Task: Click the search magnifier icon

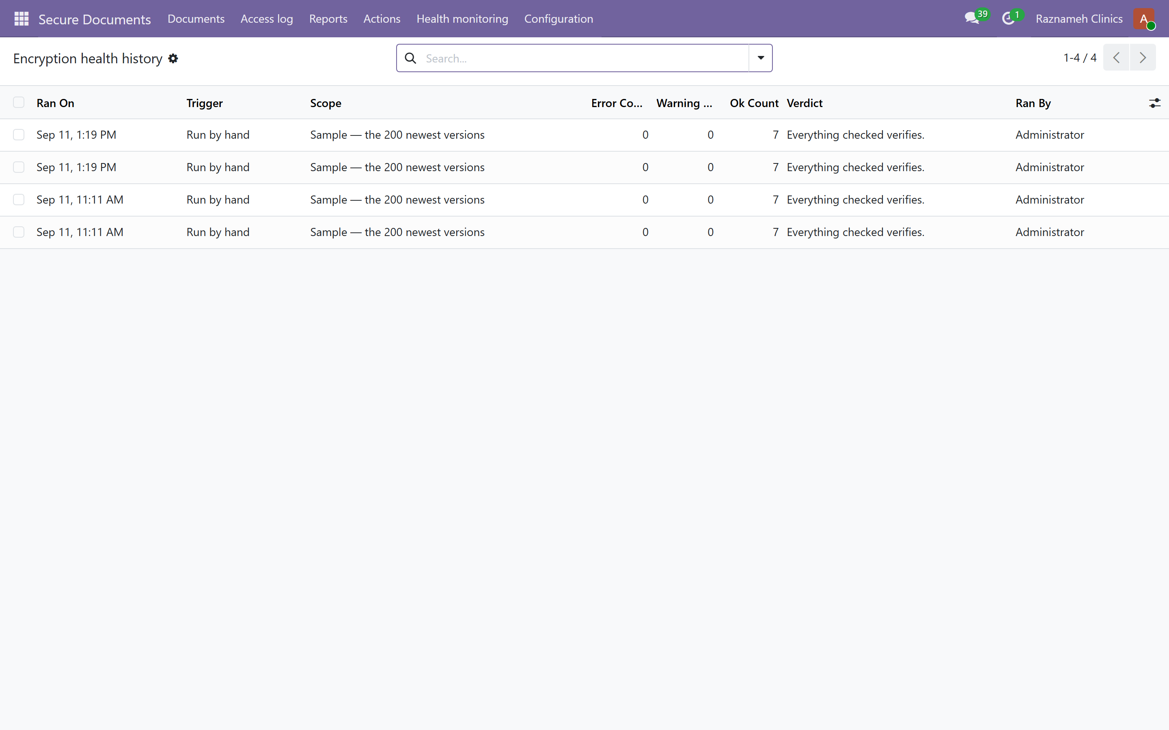Action: coord(411,58)
